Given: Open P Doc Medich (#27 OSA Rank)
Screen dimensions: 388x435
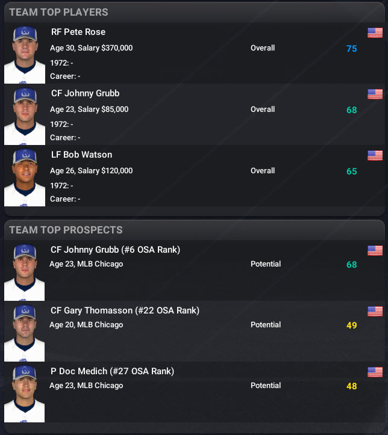Looking at the screenshot, I should click(113, 371).
